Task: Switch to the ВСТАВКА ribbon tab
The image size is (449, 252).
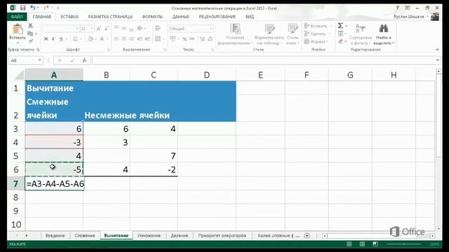Action: click(x=69, y=17)
